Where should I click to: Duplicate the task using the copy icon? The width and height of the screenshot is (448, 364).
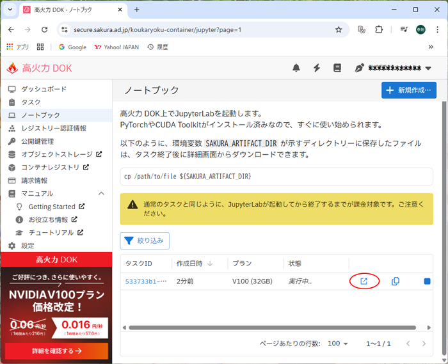(x=396, y=281)
